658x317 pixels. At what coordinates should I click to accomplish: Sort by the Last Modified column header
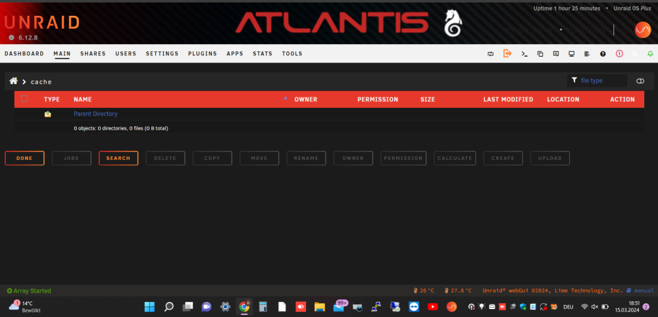coord(508,99)
